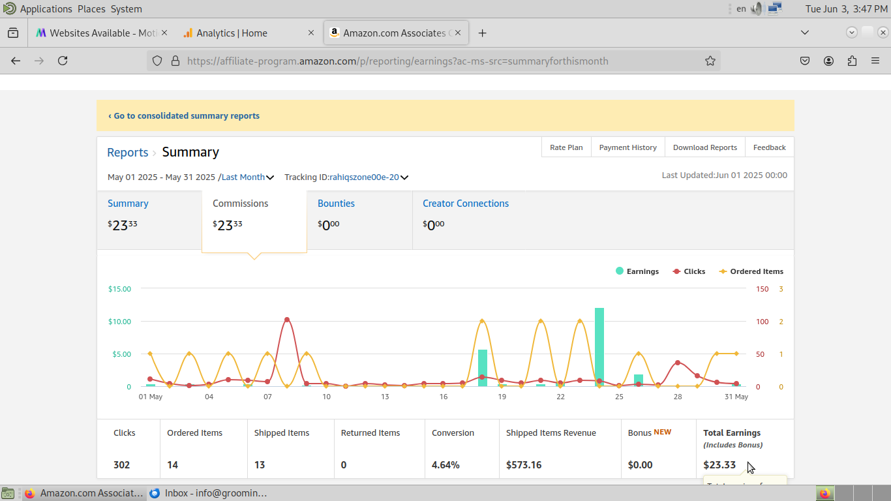Open the Extensions puzzle icon

(852, 61)
